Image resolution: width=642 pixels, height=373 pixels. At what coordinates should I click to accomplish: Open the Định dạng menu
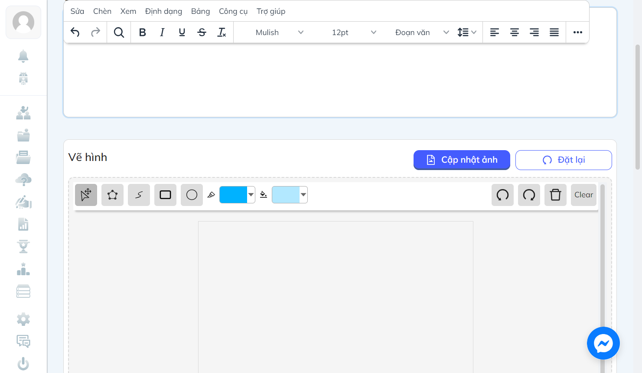point(163,11)
